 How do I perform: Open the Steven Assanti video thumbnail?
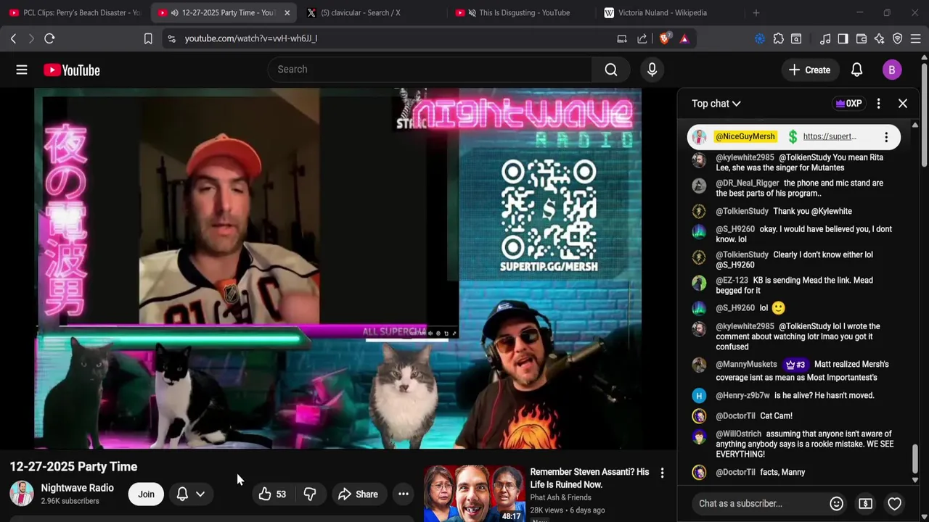point(474,494)
